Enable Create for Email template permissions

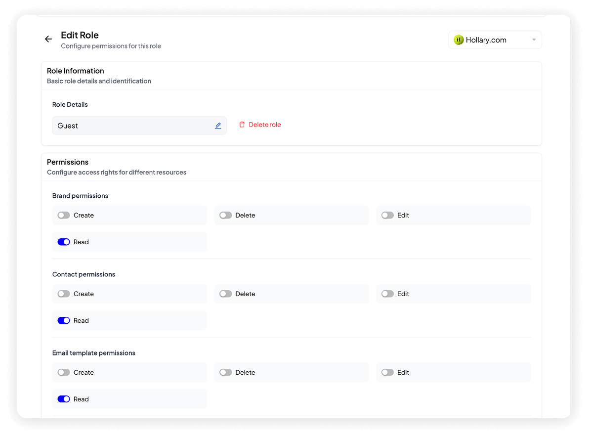[64, 373]
